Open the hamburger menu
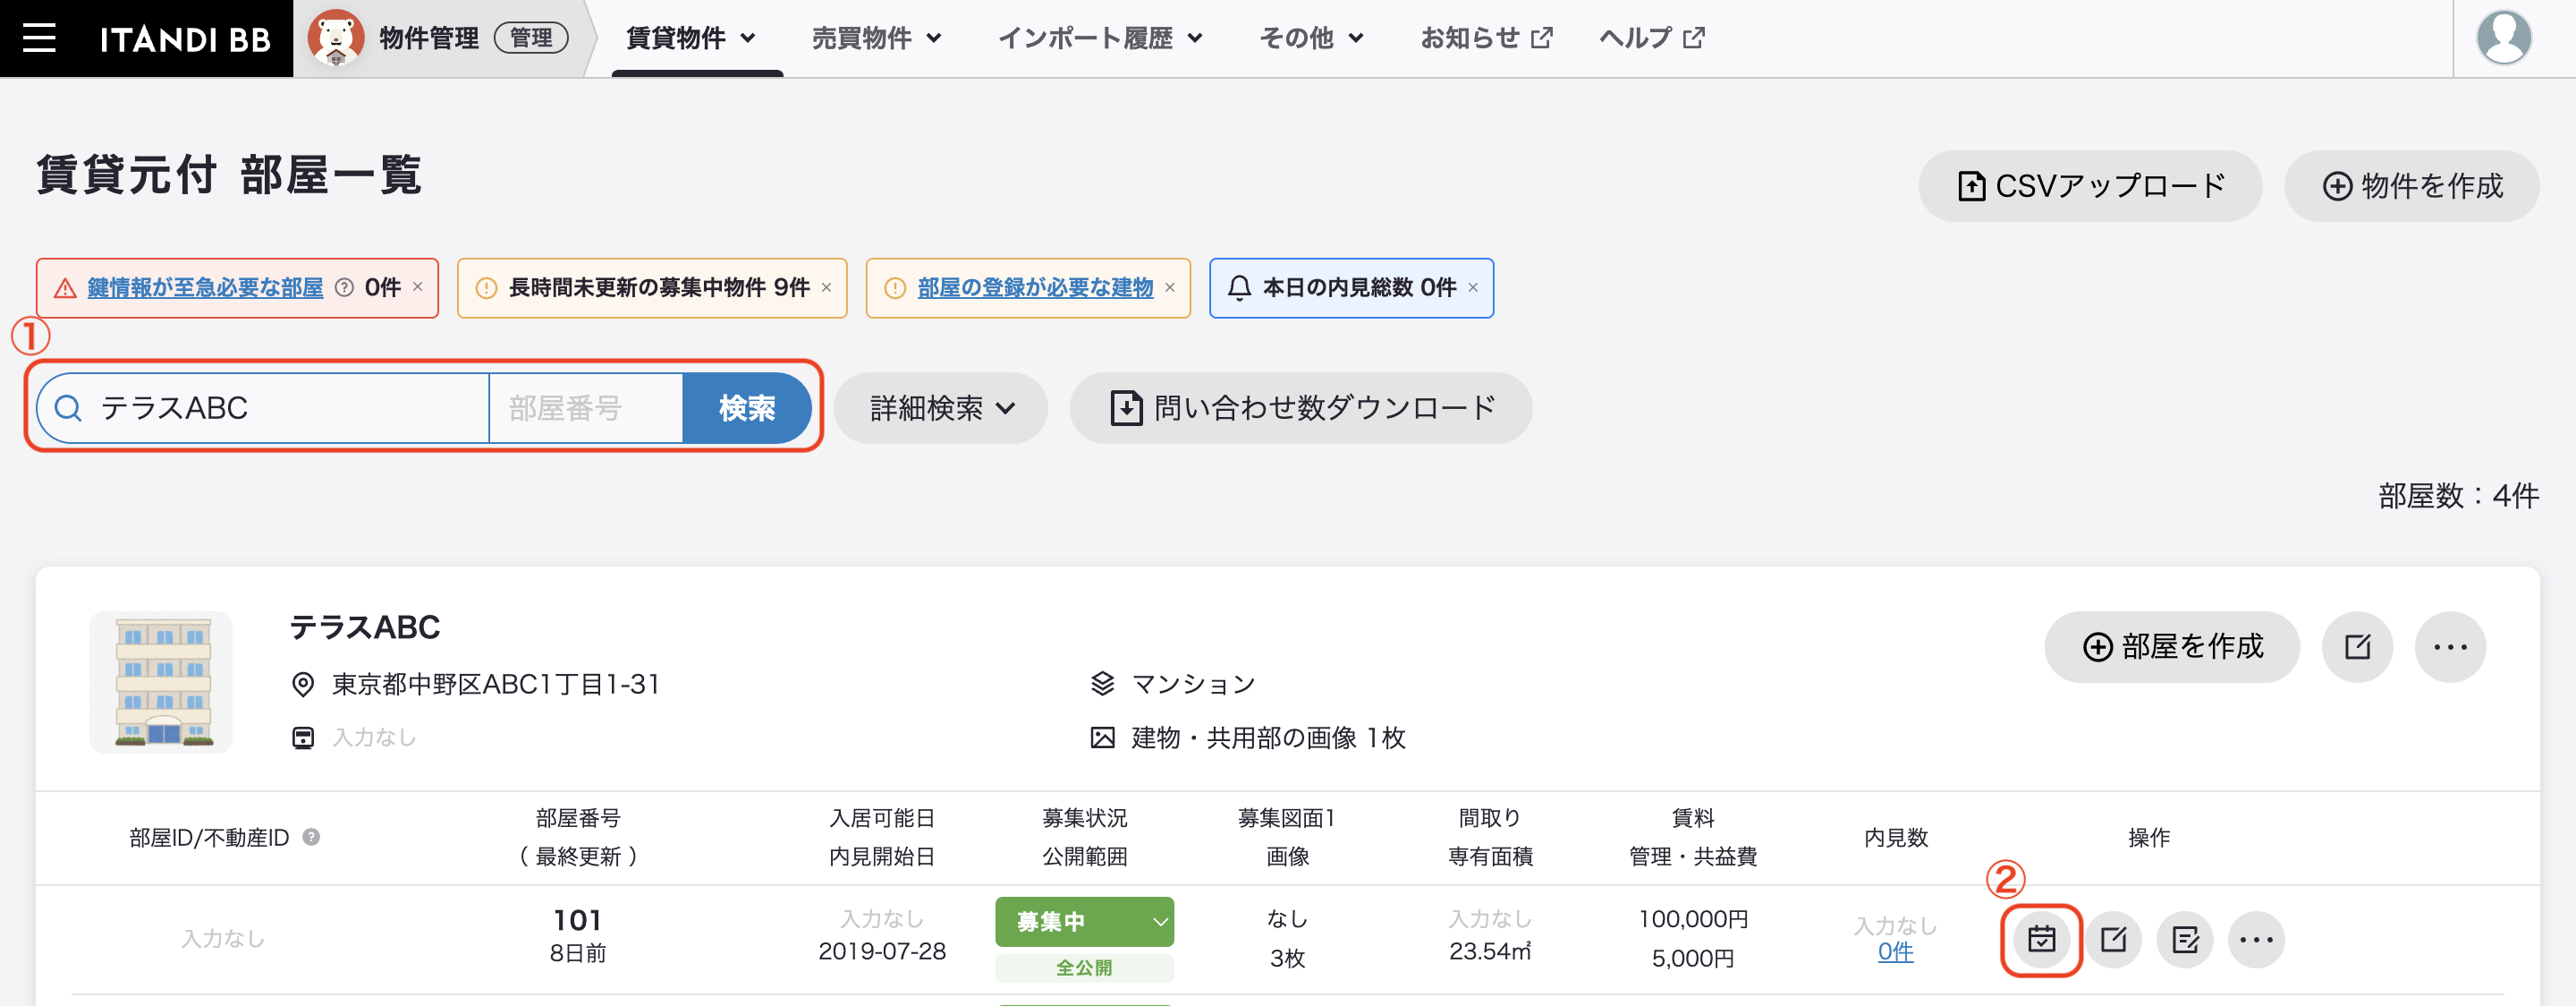The width and height of the screenshot is (2576, 1006). pyautogui.click(x=39, y=38)
